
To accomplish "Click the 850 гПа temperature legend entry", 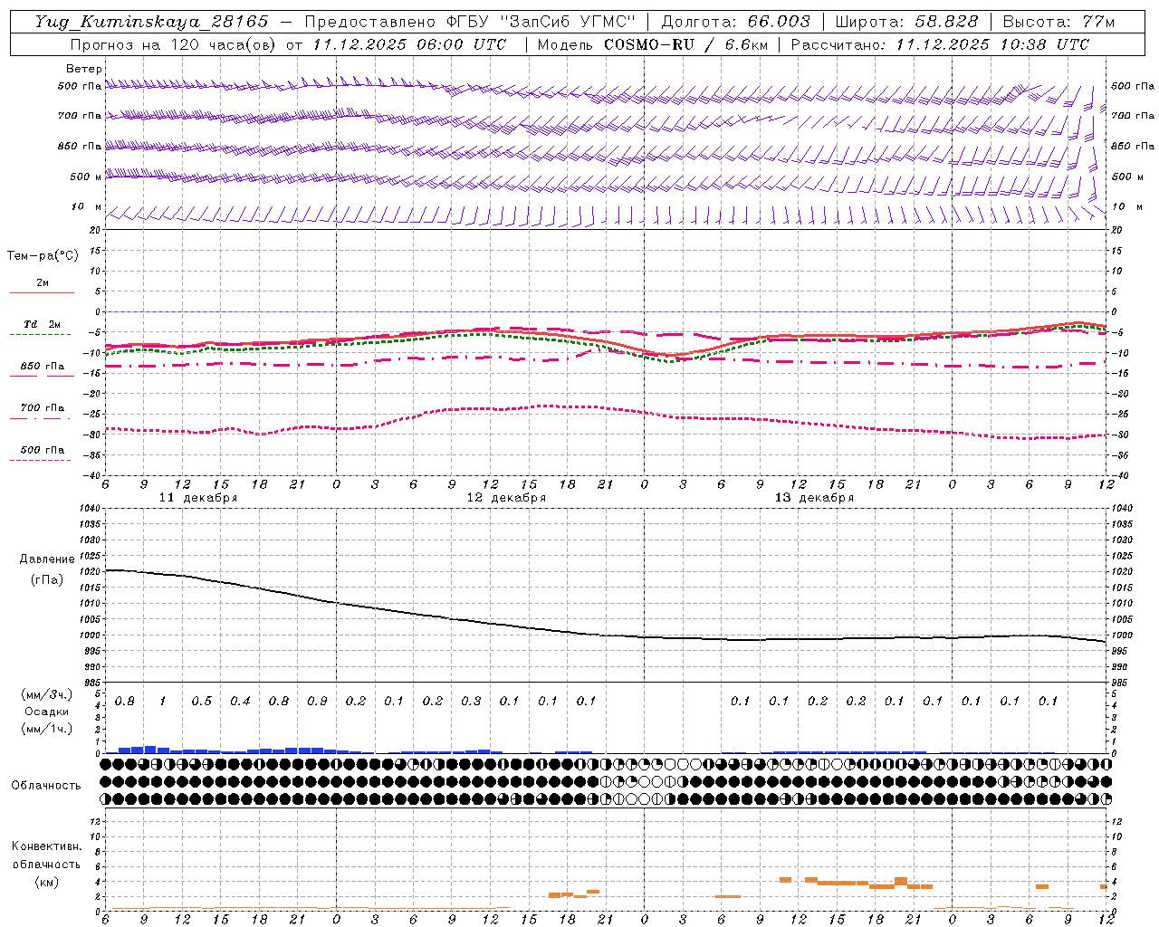I will pos(43,367).
